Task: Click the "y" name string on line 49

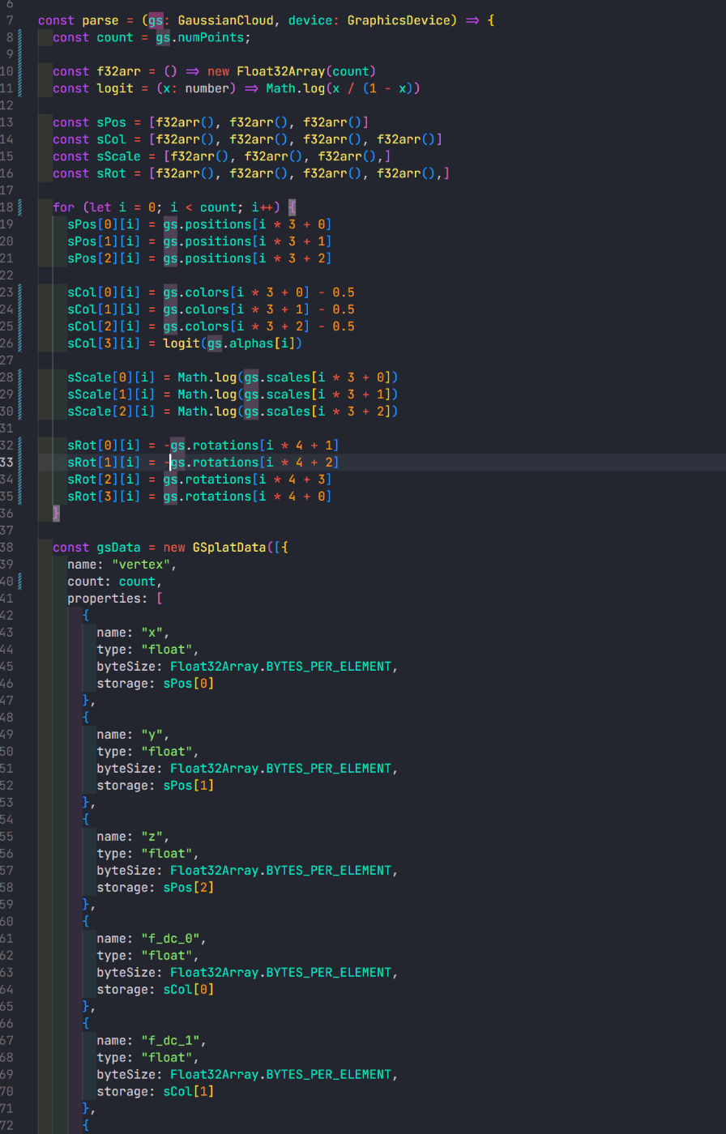Action: click(152, 735)
